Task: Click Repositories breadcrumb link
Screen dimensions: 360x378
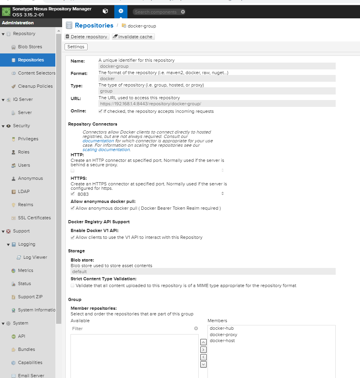Action: point(94,25)
